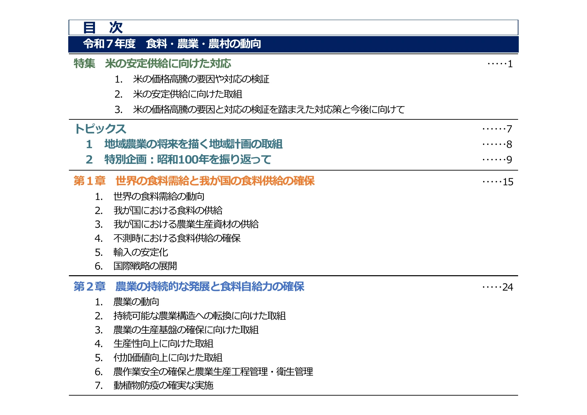This screenshot has width=587, height=415.
Task: Open 第１章 世界の食料需給と我が国の食料供給の確保
Action: click(x=194, y=181)
